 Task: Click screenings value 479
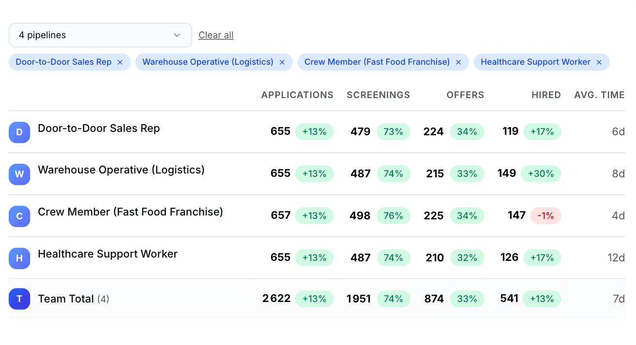tap(361, 131)
